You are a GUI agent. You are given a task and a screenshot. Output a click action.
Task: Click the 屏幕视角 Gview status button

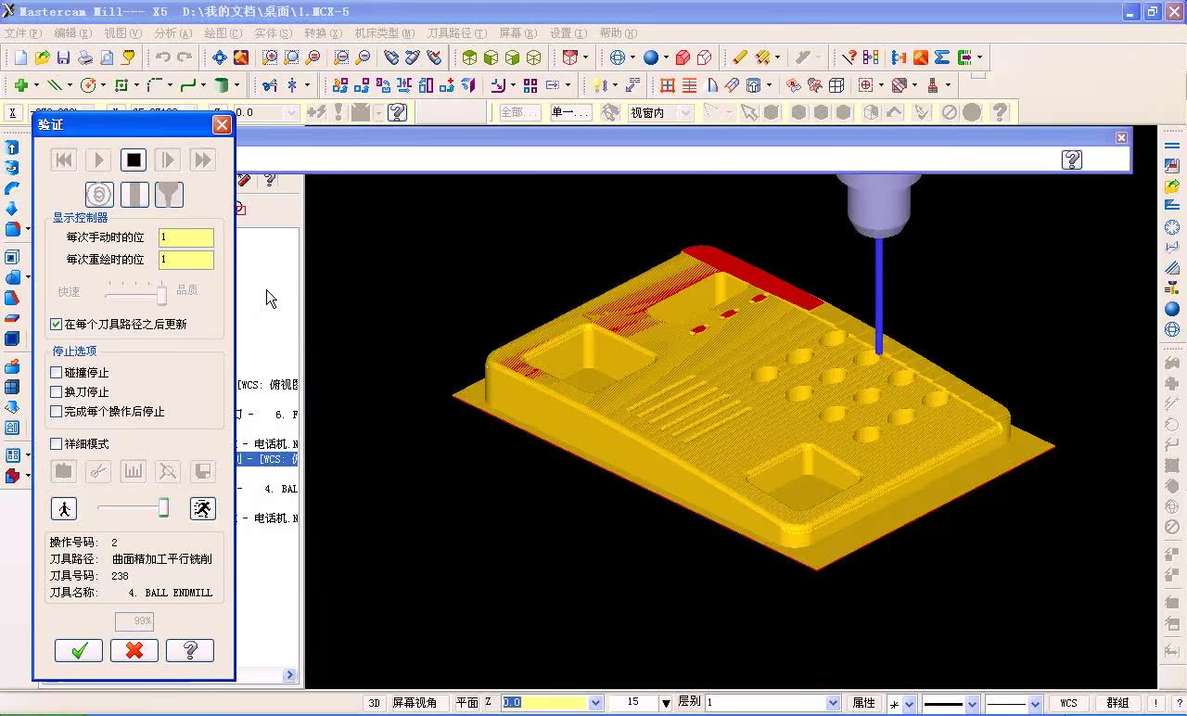(415, 703)
